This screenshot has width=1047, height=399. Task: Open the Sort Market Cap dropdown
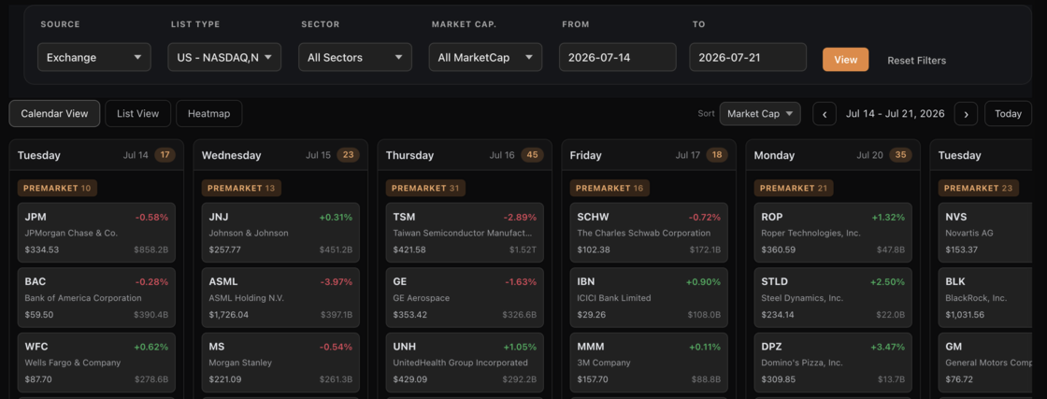(760, 113)
